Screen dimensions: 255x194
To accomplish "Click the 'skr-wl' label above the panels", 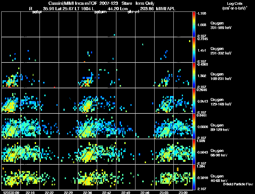I will click(133, 12).
